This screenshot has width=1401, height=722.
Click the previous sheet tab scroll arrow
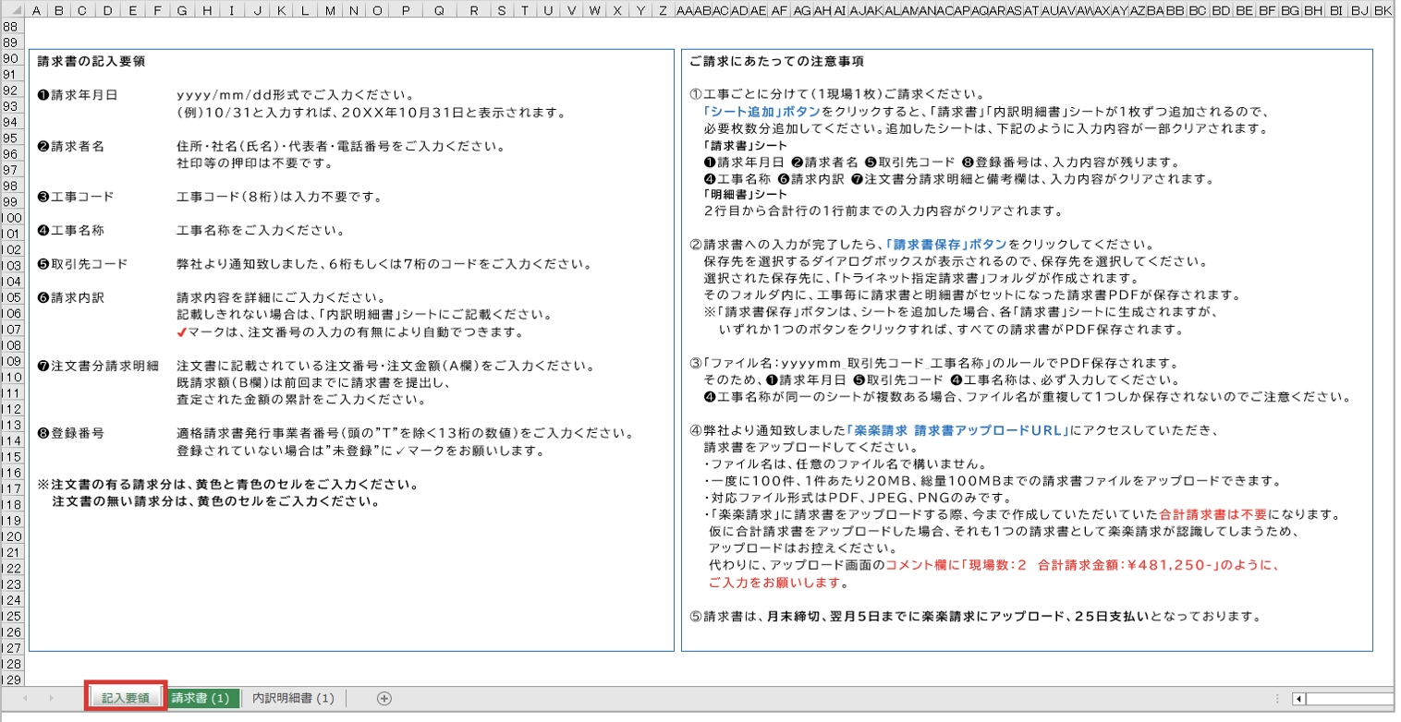point(25,699)
